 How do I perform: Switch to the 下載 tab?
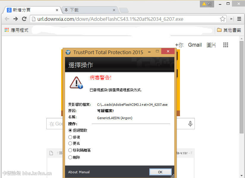coord(90,10)
